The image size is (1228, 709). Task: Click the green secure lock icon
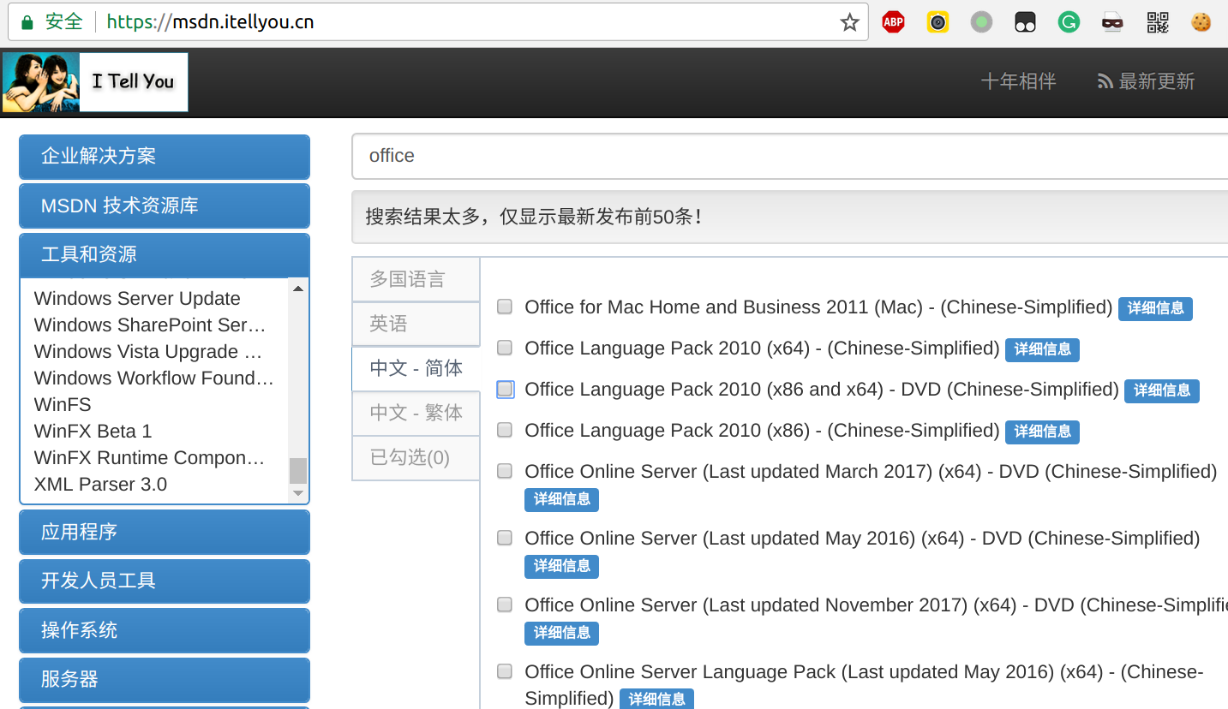tap(27, 22)
